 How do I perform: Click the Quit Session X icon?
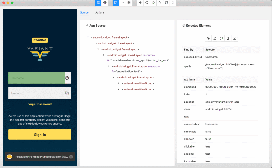click(x=173, y=3)
